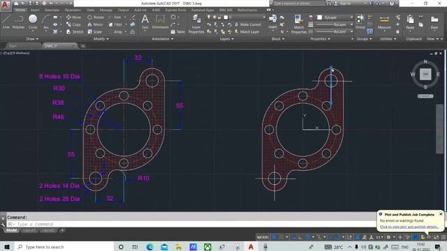Image resolution: width=447 pixels, height=251 pixels.
Task: Click the Hatch tool in the Draw panel
Action: click(55, 31)
